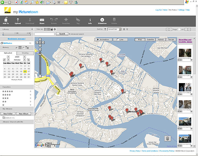Image resolution: width=198 pixels, height=156 pixels.
Task: Click the search text input field
Action: click(44, 34)
